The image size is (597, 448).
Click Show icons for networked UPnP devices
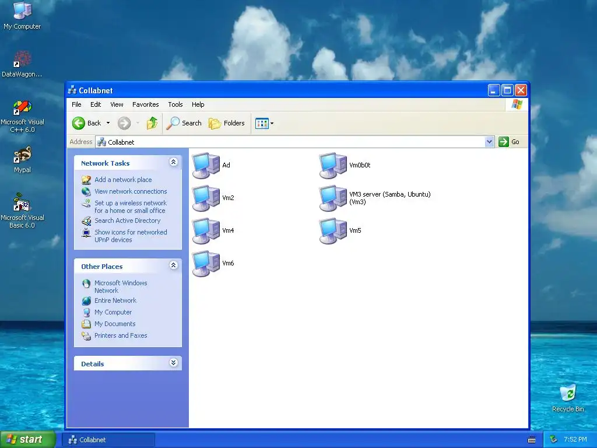pos(131,236)
